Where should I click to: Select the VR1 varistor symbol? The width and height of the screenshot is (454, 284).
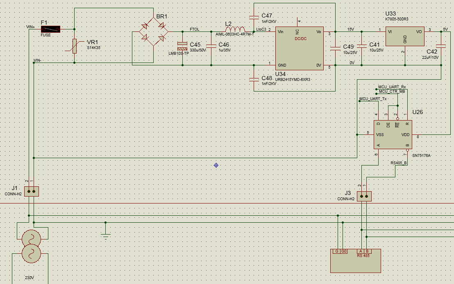(75, 46)
